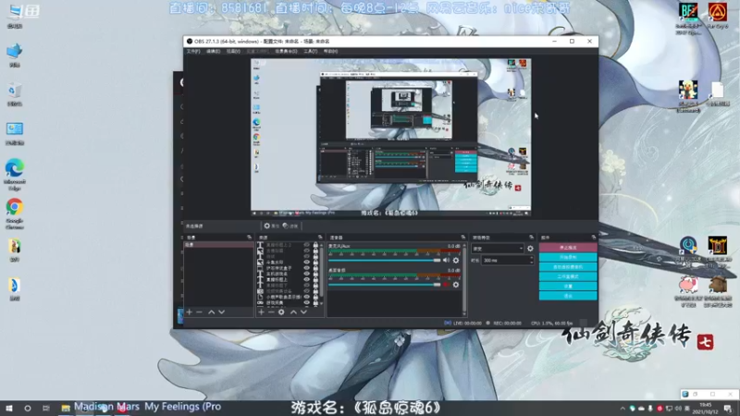Open 文件(F) menu in OBS

pyautogui.click(x=193, y=51)
